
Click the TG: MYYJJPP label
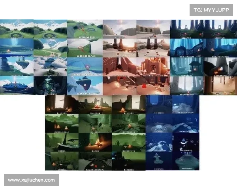(x=211, y=9)
